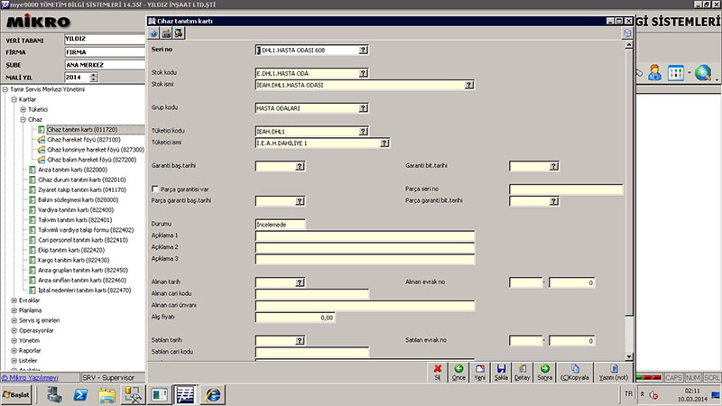Click the Sil delete button with red X
Image resolution: width=722 pixels, height=406 pixels.
(438, 372)
